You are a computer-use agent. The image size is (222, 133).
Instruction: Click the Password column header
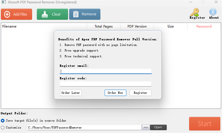[204, 26]
